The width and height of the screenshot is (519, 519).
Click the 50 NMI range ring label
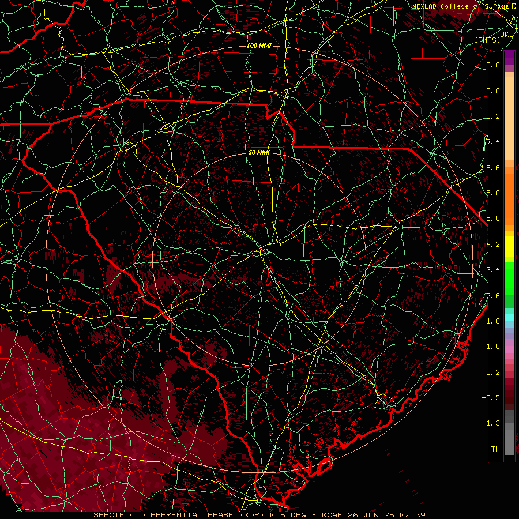click(259, 152)
